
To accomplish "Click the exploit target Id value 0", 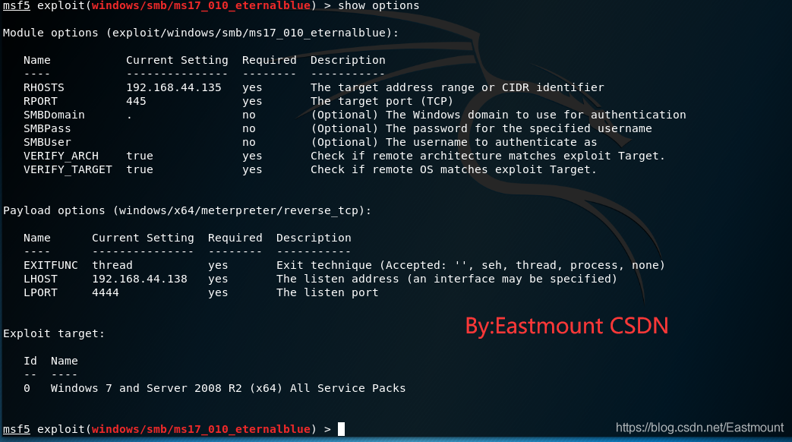I will pos(27,388).
